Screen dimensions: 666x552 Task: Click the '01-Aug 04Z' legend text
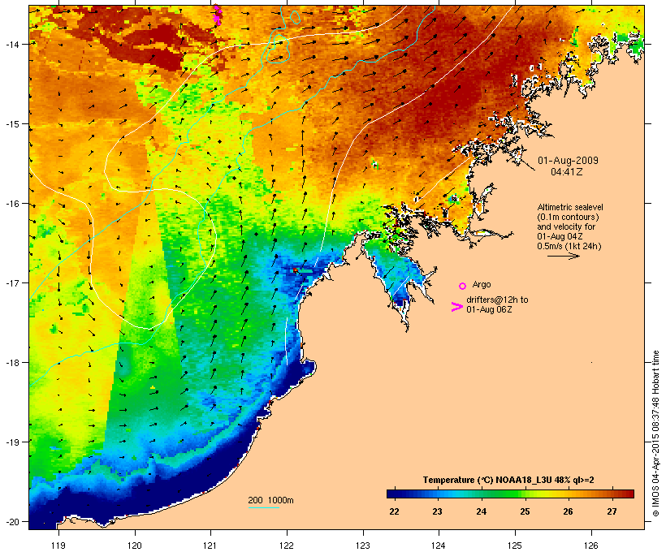click(x=560, y=236)
